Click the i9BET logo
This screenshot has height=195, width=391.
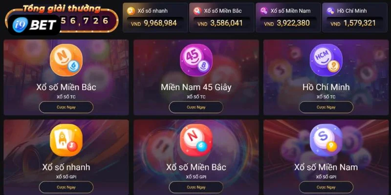(x=34, y=25)
